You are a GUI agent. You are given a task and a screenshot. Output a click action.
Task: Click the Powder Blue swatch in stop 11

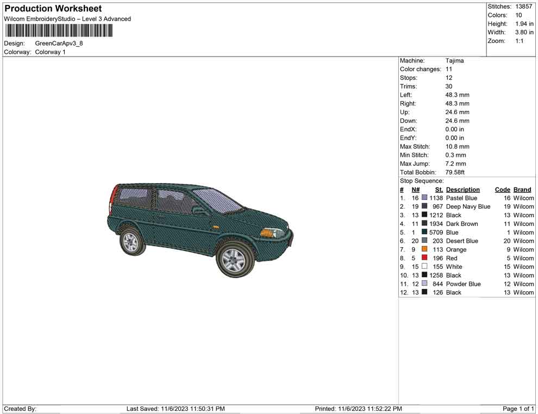[424, 284]
